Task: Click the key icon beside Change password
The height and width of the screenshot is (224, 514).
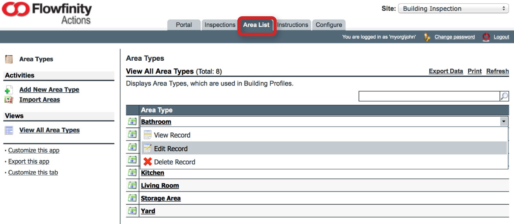Action: tap(427, 37)
